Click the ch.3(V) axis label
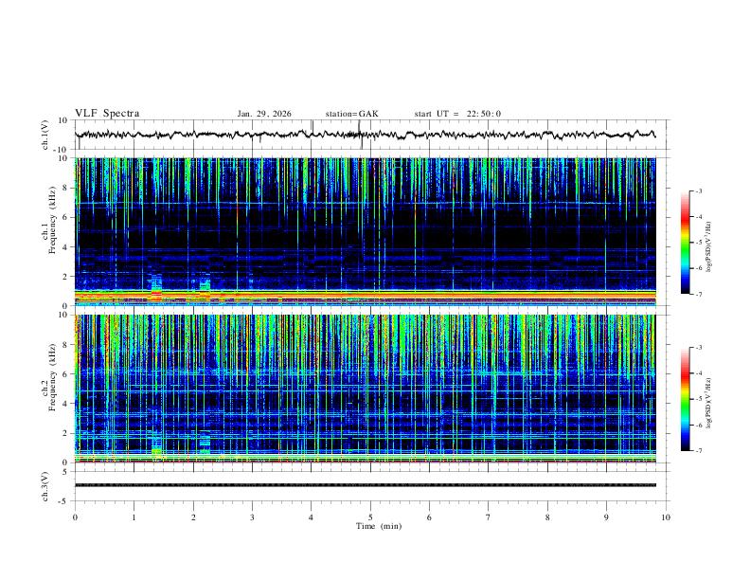Screen dimensions: 750x580 45,486
